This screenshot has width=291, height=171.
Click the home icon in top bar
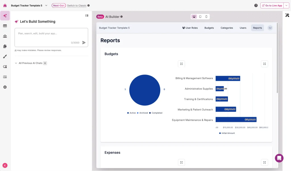coord(5,5)
